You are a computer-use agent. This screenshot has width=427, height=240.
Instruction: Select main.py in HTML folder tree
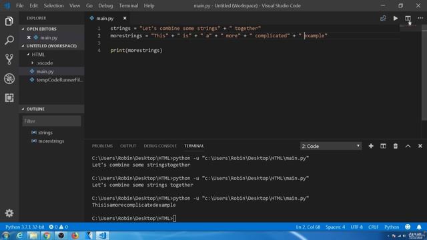coord(51,71)
